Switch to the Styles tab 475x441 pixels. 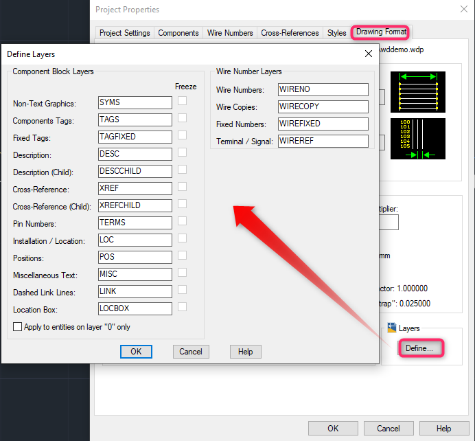tap(336, 33)
